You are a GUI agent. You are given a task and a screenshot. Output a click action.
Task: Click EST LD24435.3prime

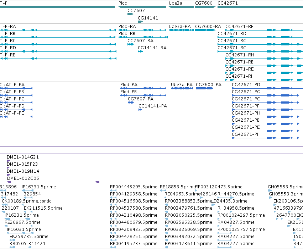coord(229,201)
